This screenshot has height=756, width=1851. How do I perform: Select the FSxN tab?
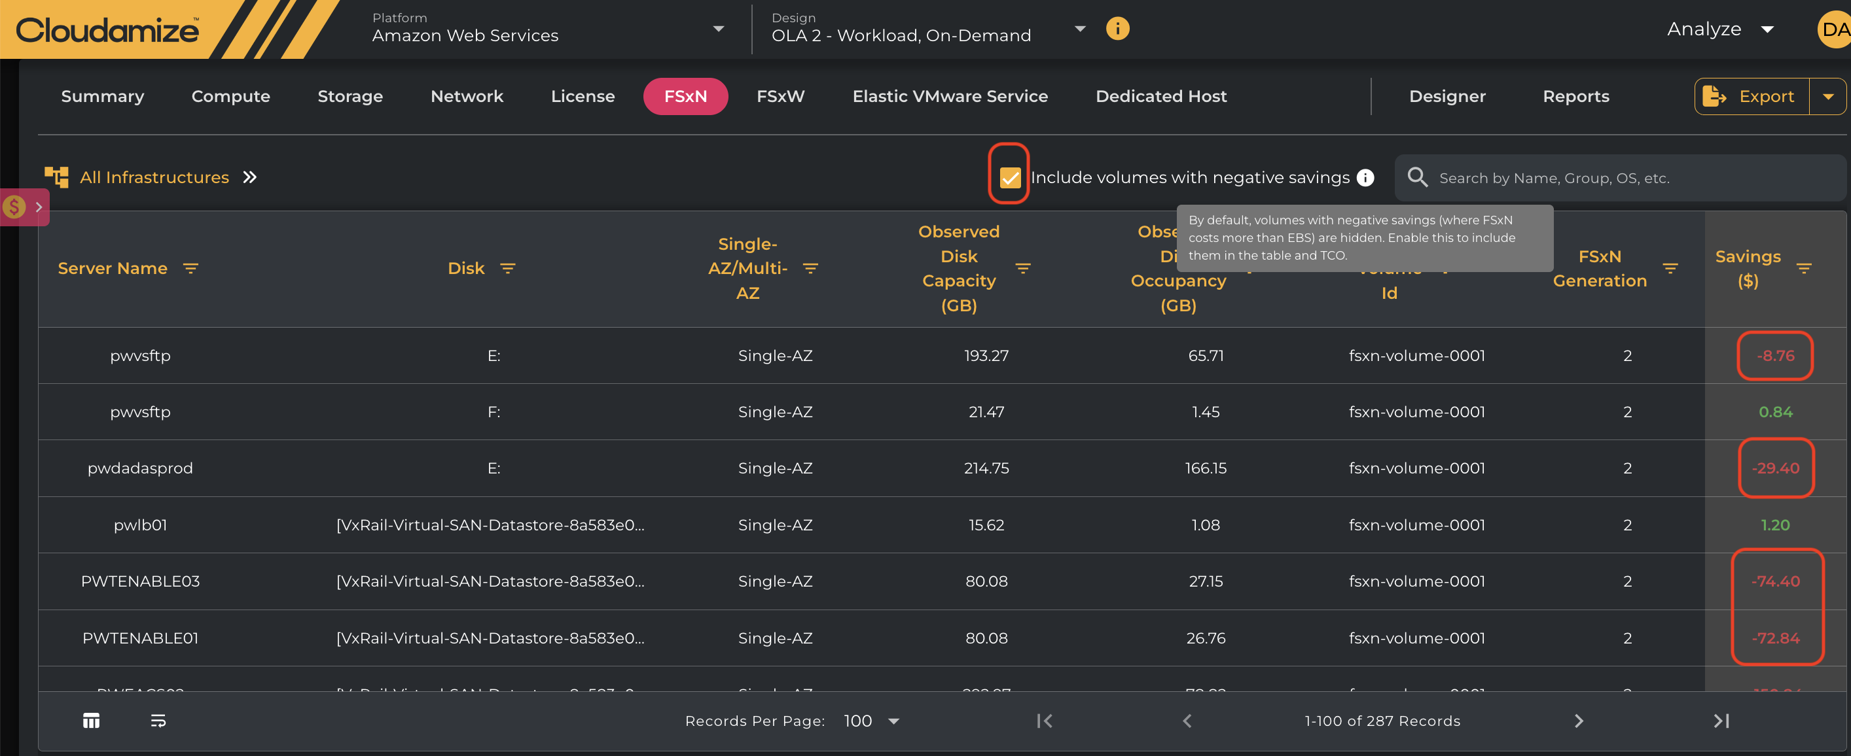point(685,96)
